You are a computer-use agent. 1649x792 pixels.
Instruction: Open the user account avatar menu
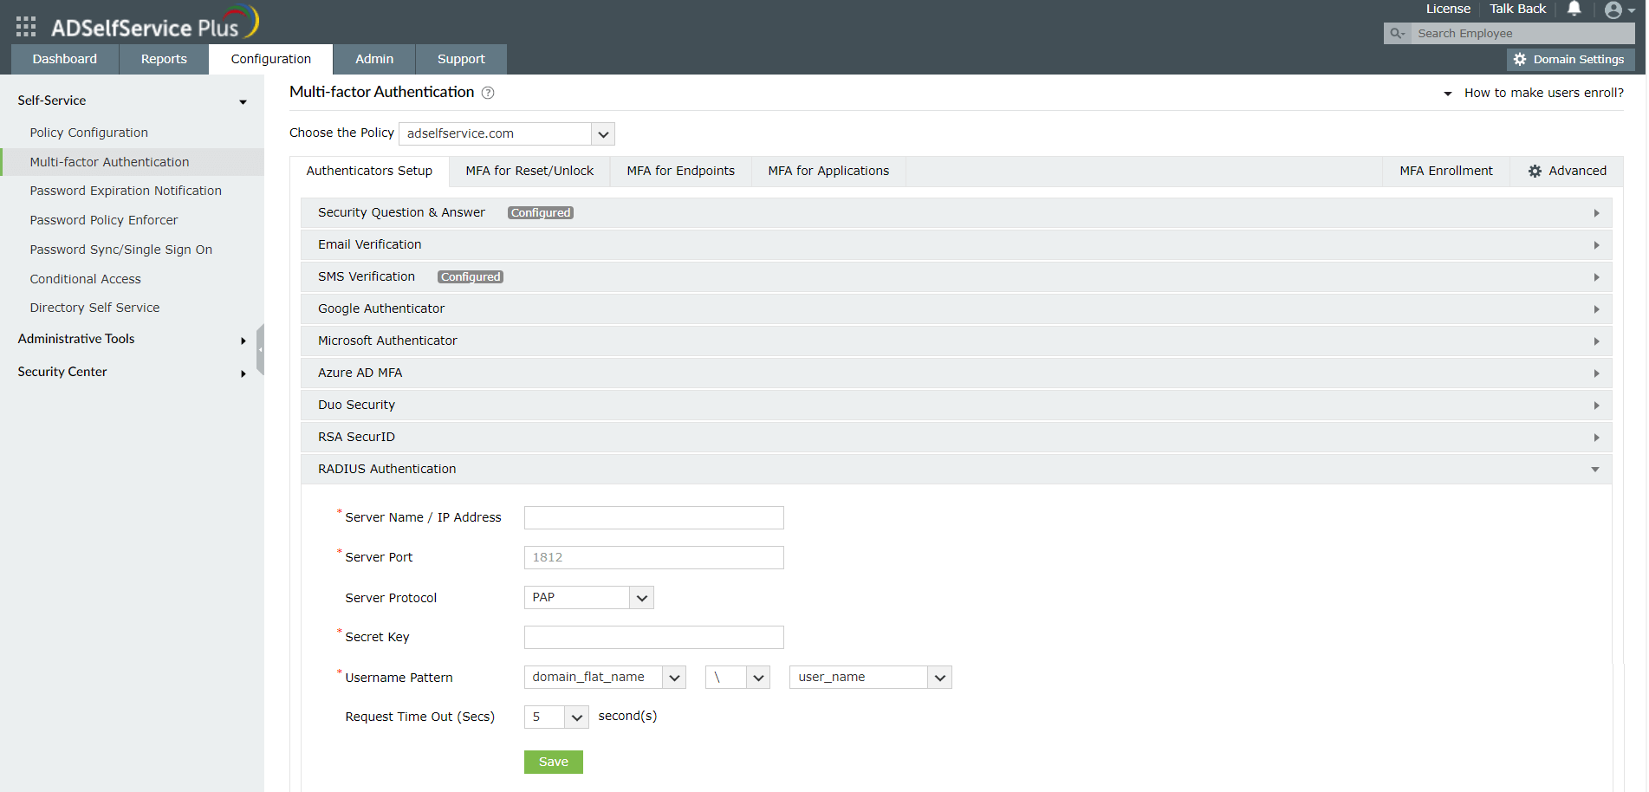point(1619,10)
